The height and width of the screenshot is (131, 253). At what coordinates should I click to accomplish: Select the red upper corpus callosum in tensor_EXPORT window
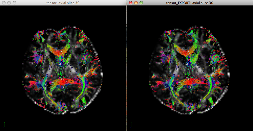(185, 52)
